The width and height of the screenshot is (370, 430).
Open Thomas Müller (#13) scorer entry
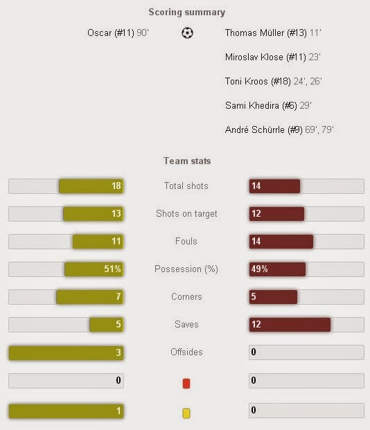coord(273,33)
